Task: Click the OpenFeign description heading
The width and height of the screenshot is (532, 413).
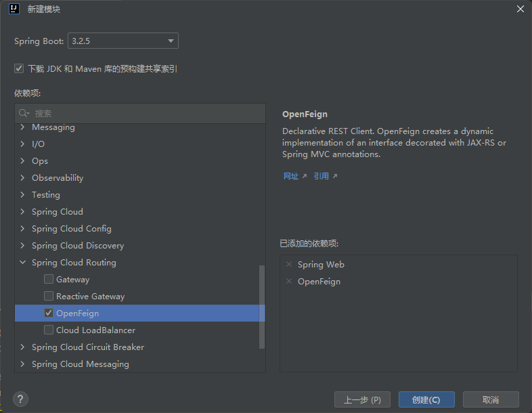Action: click(x=305, y=114)
